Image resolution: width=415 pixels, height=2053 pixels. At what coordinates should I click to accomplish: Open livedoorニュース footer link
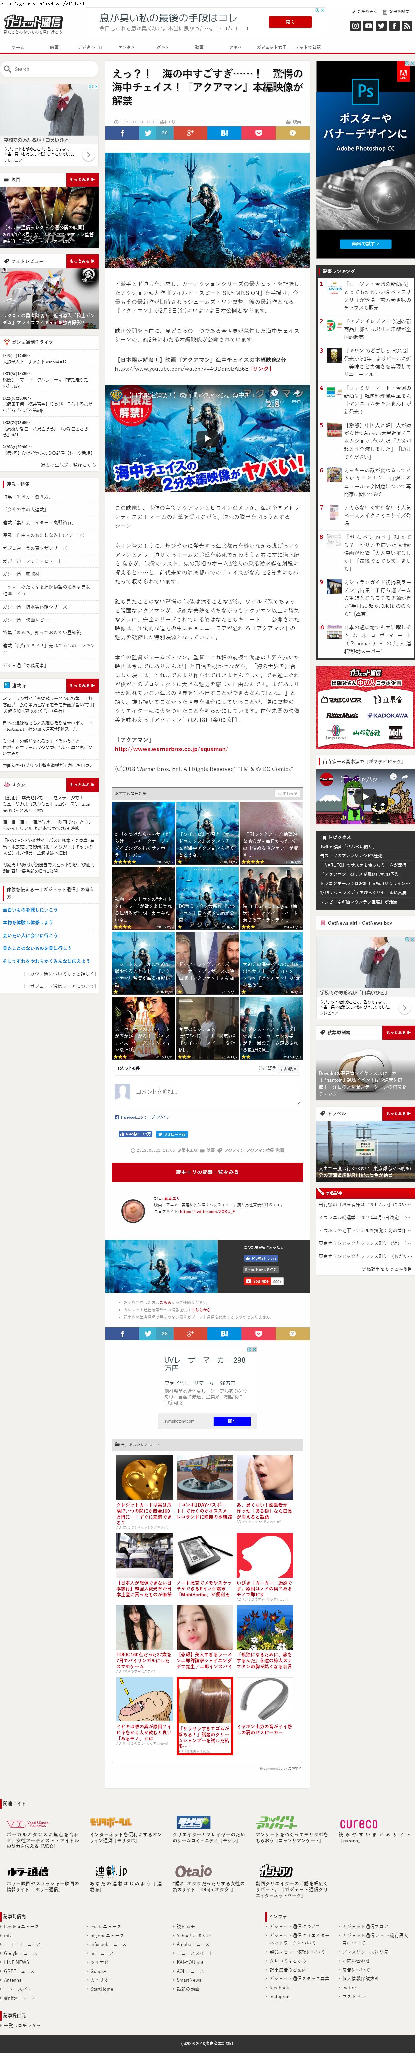point(21,1926)
